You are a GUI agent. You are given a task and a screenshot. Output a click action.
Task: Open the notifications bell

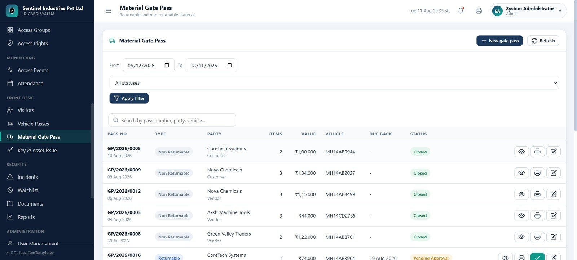[461, 11]
